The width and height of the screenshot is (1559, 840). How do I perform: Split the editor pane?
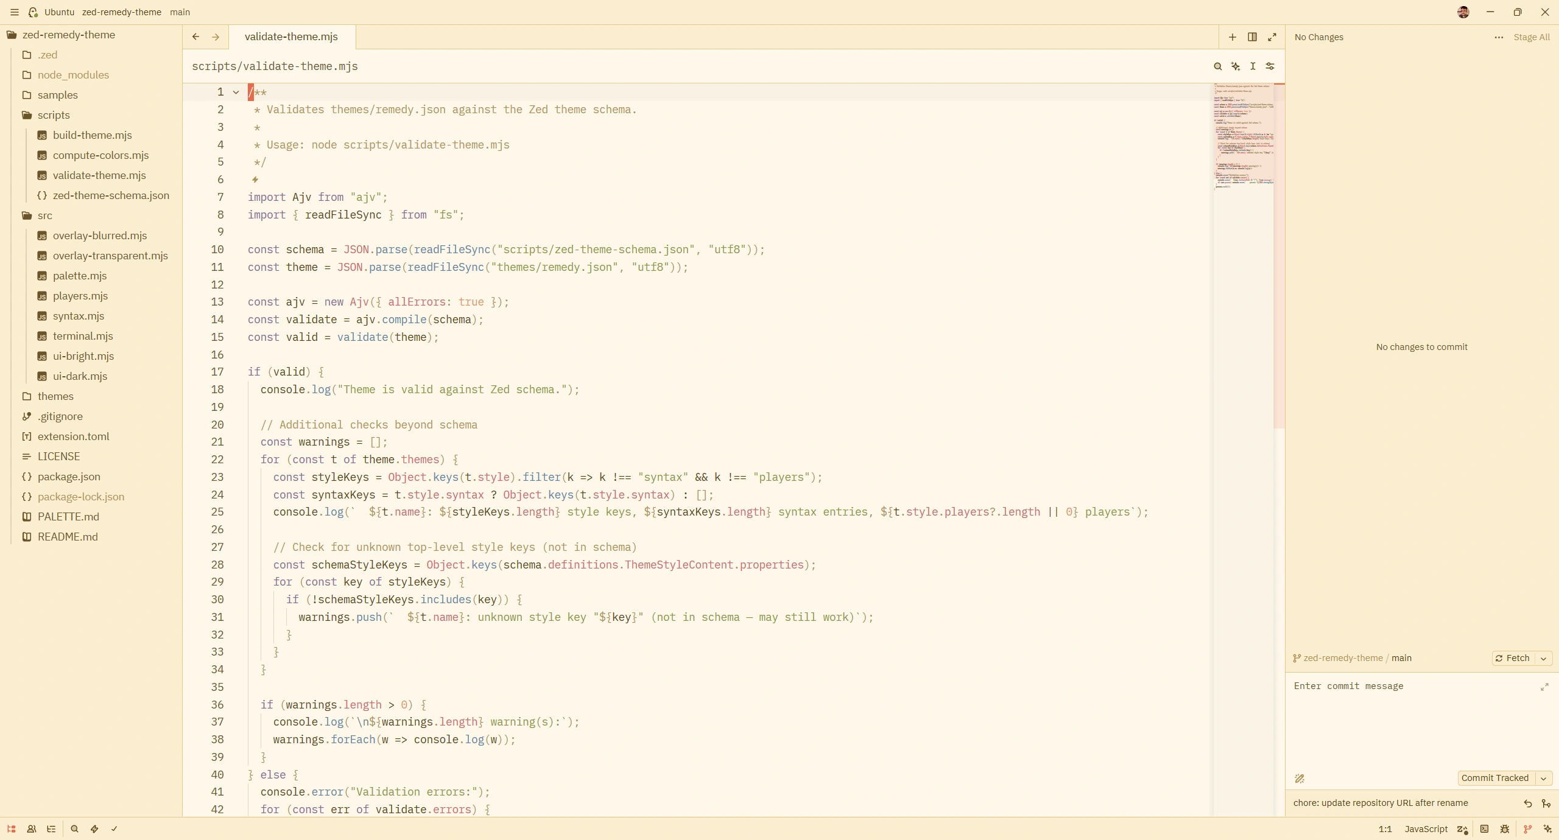point(1252,37)
